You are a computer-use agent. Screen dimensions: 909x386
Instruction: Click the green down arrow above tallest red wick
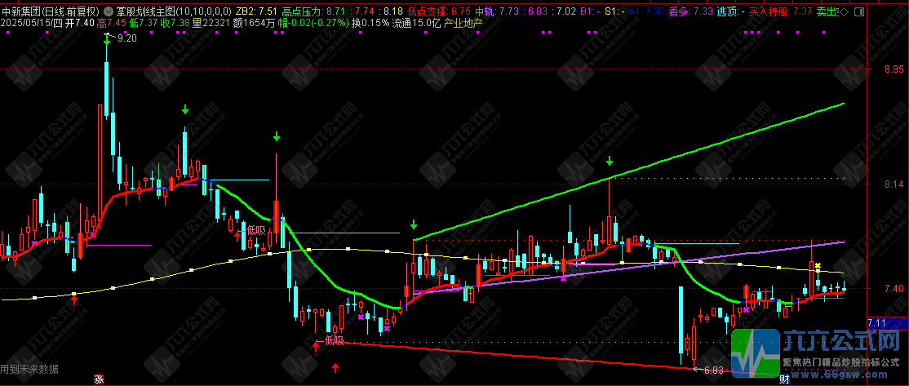pos(277,137)
